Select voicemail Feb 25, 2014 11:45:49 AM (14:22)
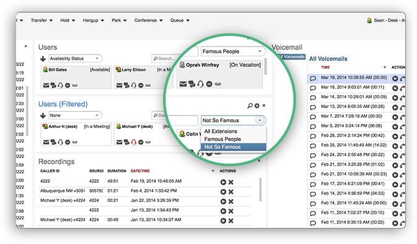 point(354,145)
